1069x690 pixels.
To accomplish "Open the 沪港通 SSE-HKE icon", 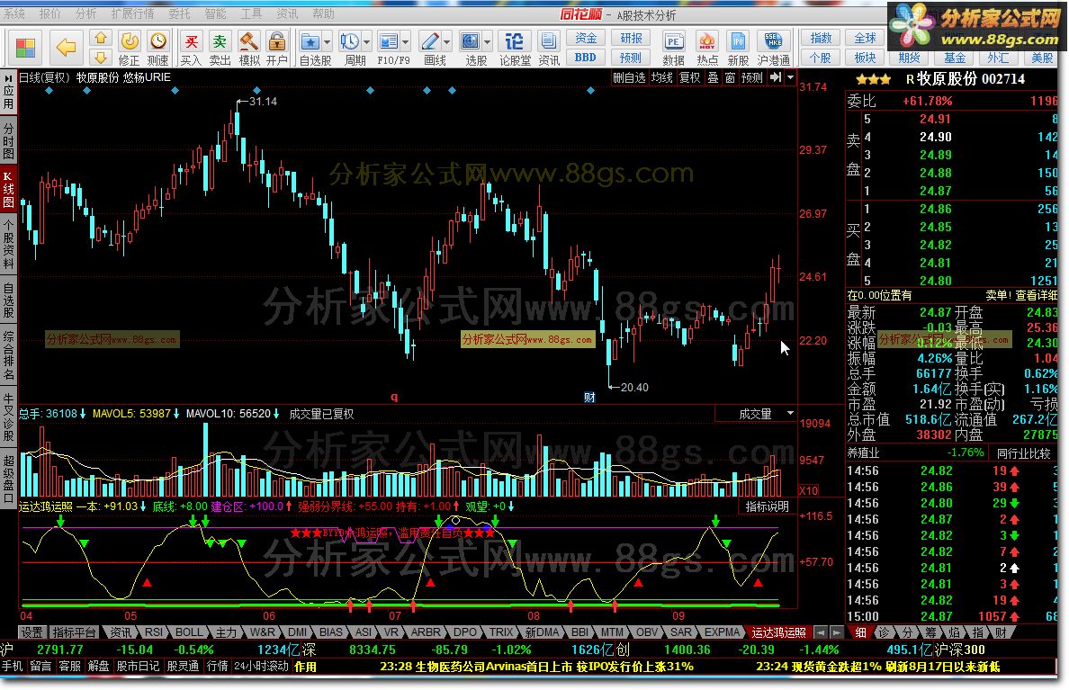I will point(773,49).
